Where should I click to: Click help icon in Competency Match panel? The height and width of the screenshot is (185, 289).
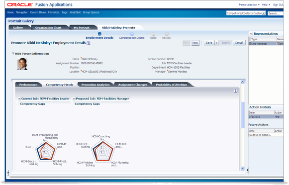pyautogui.click(x=236, y=91)
